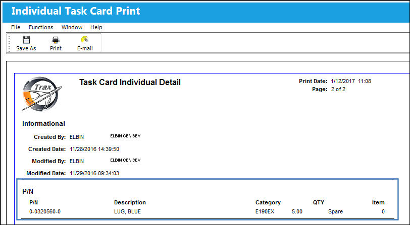Click the value '11/29/2016 09:34:03'

tap(94, 173)
